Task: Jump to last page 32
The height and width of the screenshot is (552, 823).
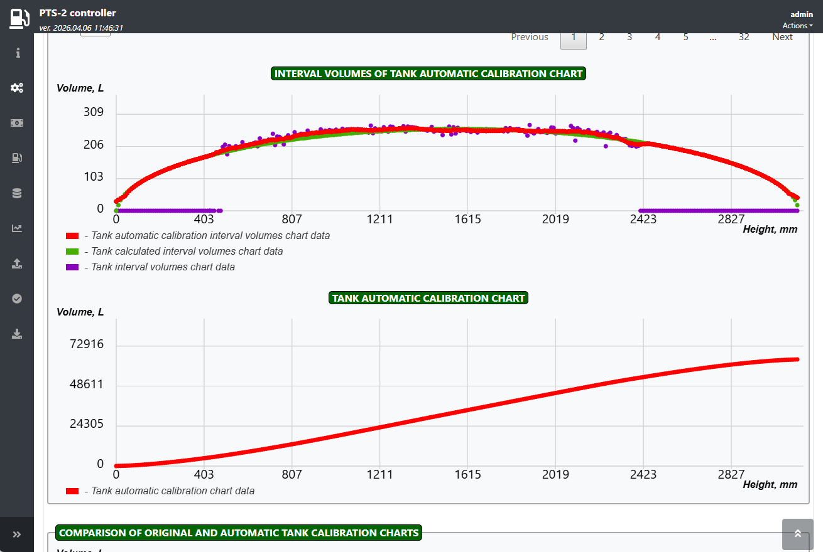Action: pos(744,38)
